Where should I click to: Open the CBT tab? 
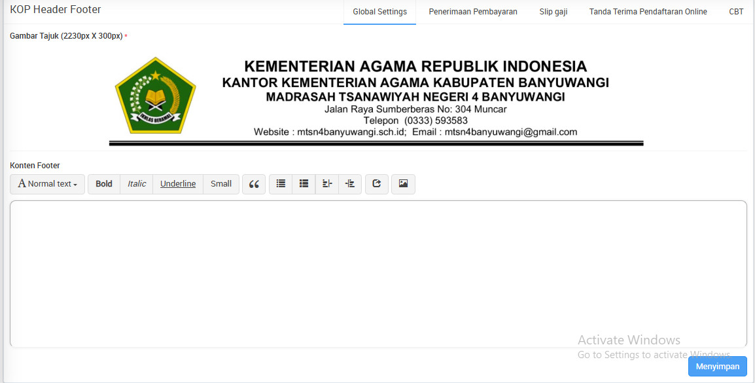pos(736,12)
